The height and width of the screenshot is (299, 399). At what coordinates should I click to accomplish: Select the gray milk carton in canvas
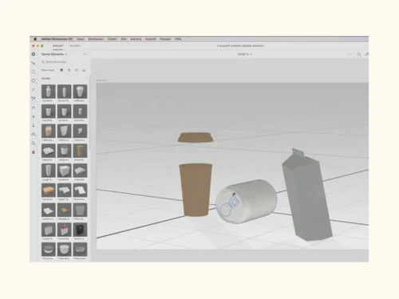[x=306, y=195]
